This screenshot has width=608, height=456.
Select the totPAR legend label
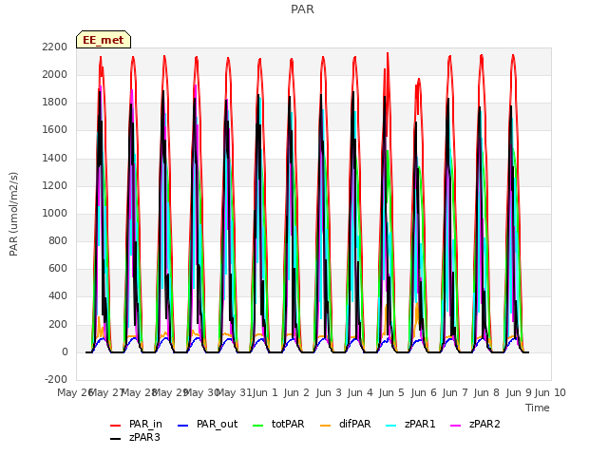coord(288,425)
